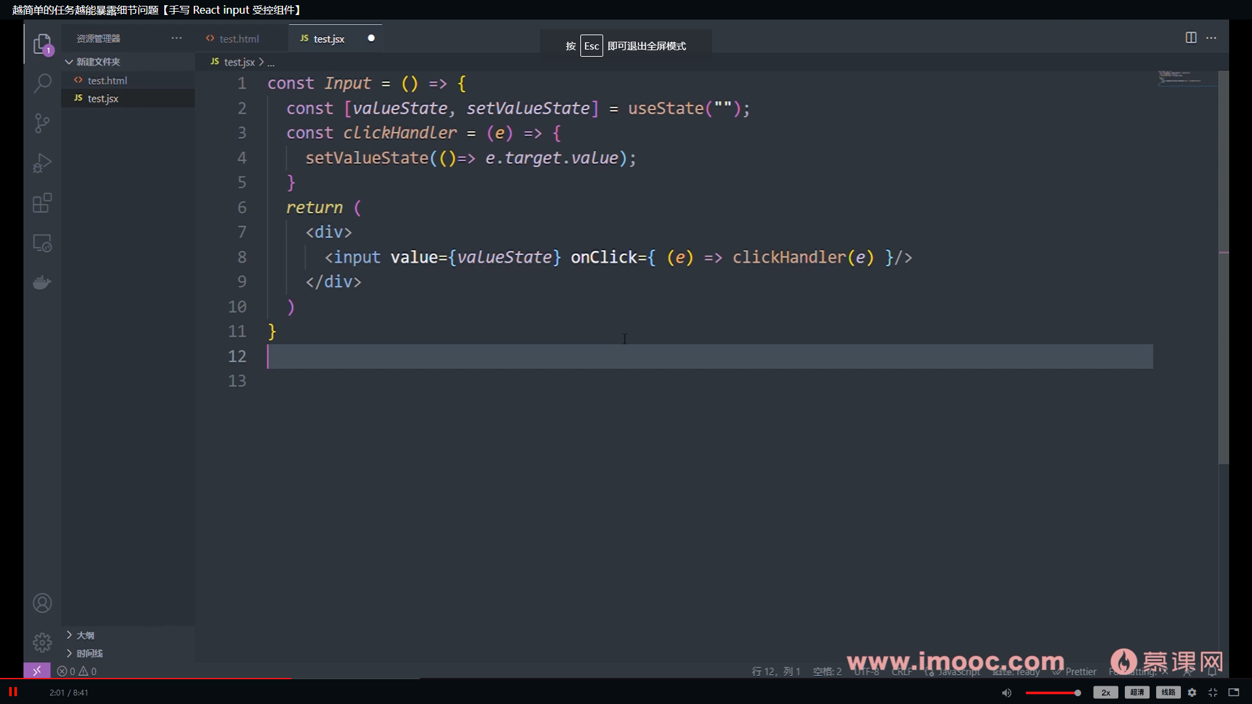
Task: Open the Accounts menu icon
Action: point(42,603)
